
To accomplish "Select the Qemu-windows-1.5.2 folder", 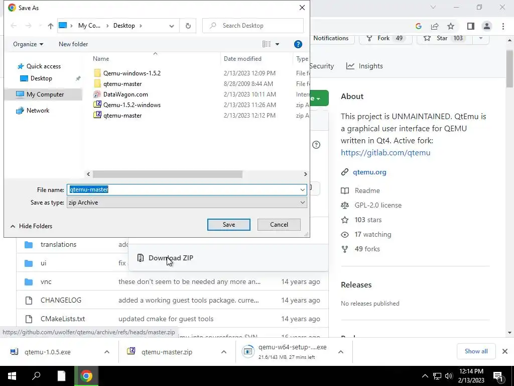I will [x=132, y=73].
